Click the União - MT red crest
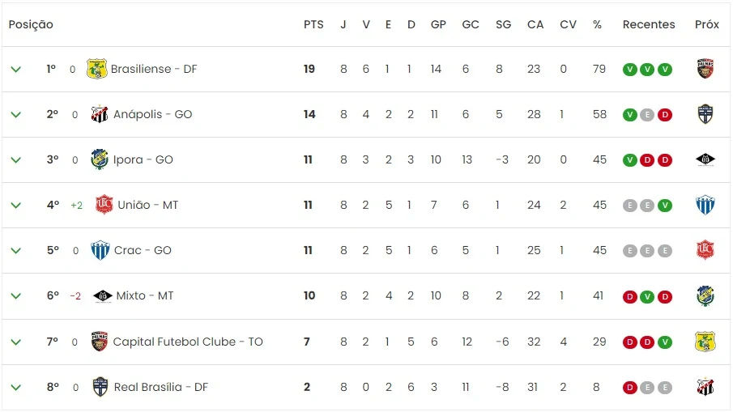The width and height of the screenshot is (733, 412). (104, 205)
